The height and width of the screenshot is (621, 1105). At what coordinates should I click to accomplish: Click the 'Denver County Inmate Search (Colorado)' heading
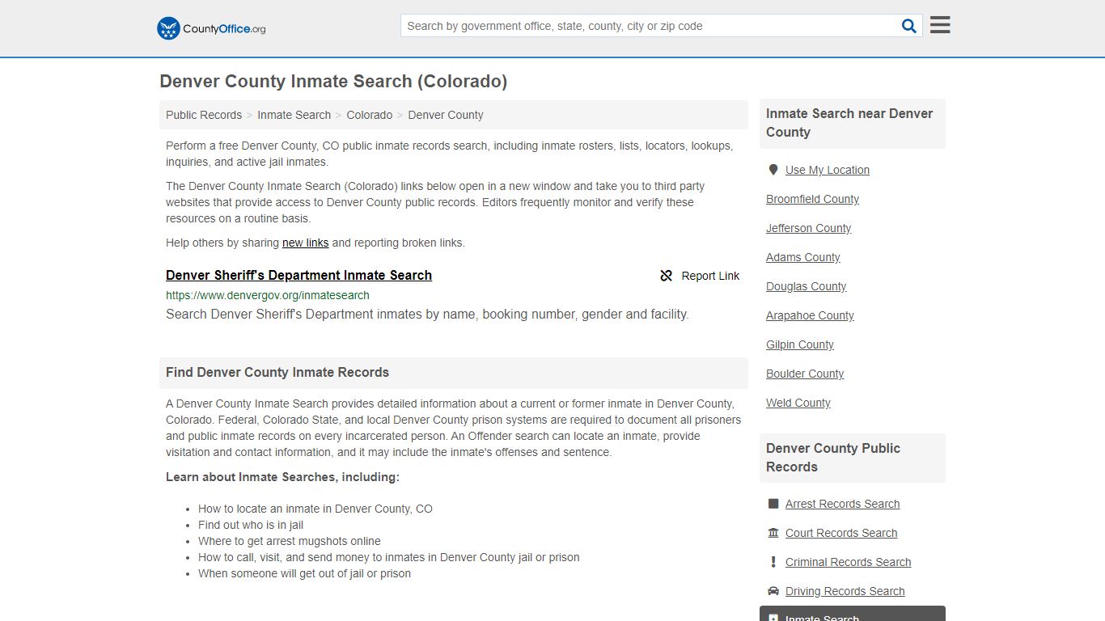333,82
